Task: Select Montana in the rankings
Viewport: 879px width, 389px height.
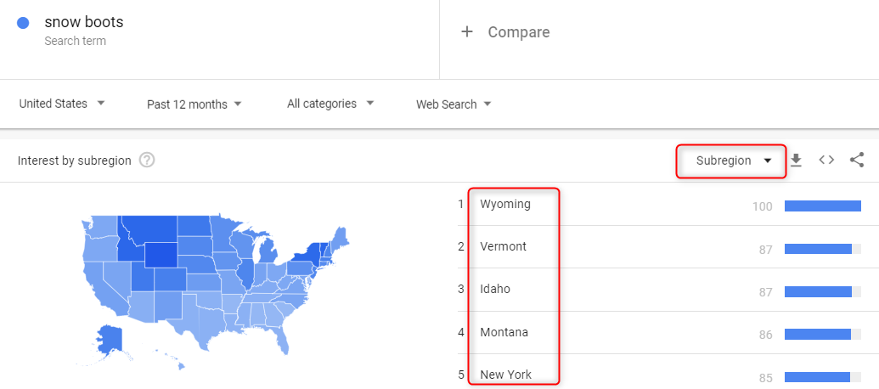Action: (504, 332)
